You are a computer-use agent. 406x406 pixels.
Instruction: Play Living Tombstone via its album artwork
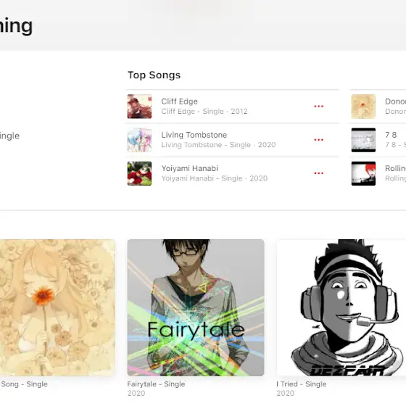(x=139, y=140)
